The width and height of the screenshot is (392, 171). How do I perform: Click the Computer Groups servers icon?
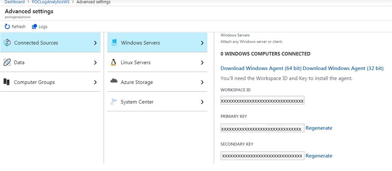7,82
